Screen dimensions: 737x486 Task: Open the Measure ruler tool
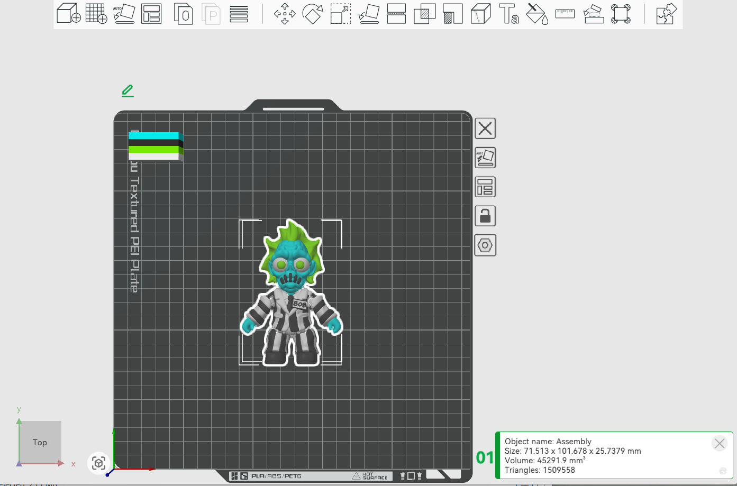click(x=565, y=14)
